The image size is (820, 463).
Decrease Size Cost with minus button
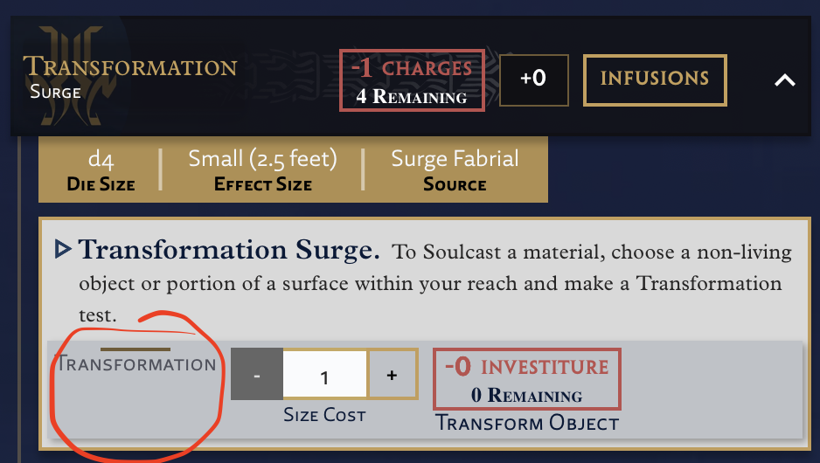point(257,374)
